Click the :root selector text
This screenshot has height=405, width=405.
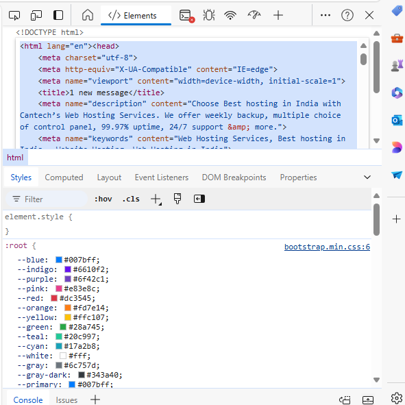(x=16, y=245)
